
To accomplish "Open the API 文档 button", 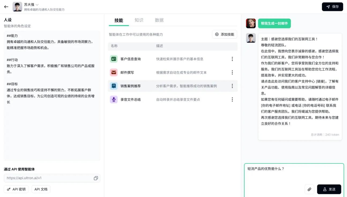I will [41, 189].
